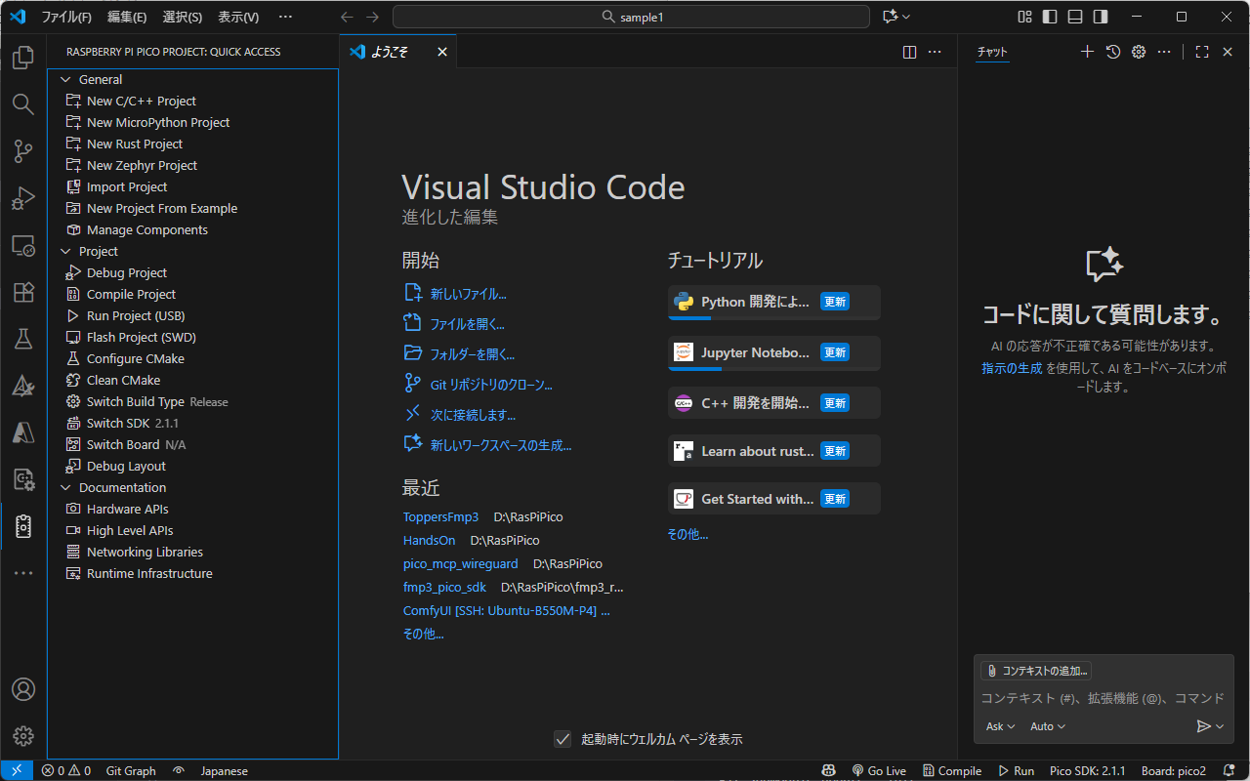The width and height of the screenshot is (1250, 781).
Task: Open the Ask chat mode dropdown
Action: coord(1001,726)
